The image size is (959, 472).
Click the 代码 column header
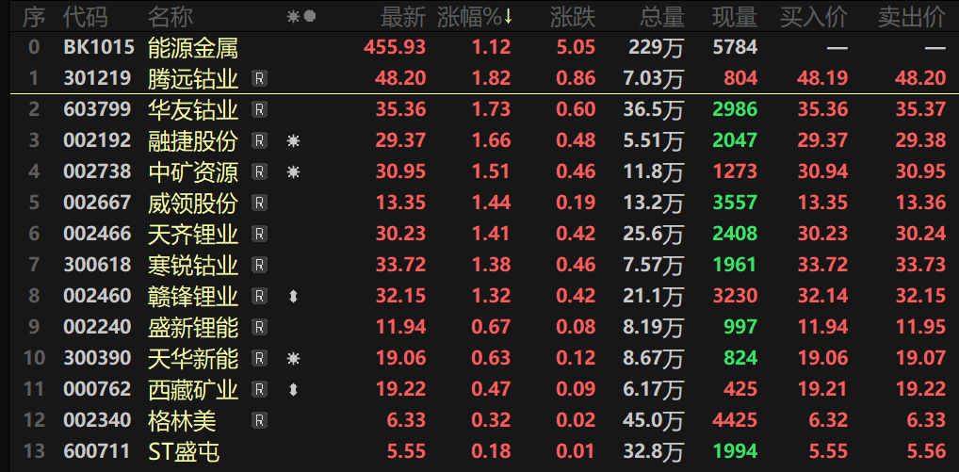pyautogui.click(x=86, y=18)
